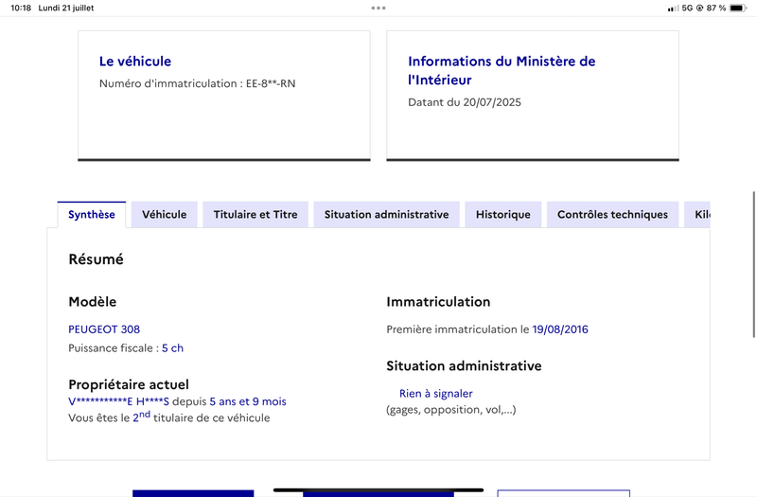Click the 5 ch fiscal power value

click(x=172, y=348)
